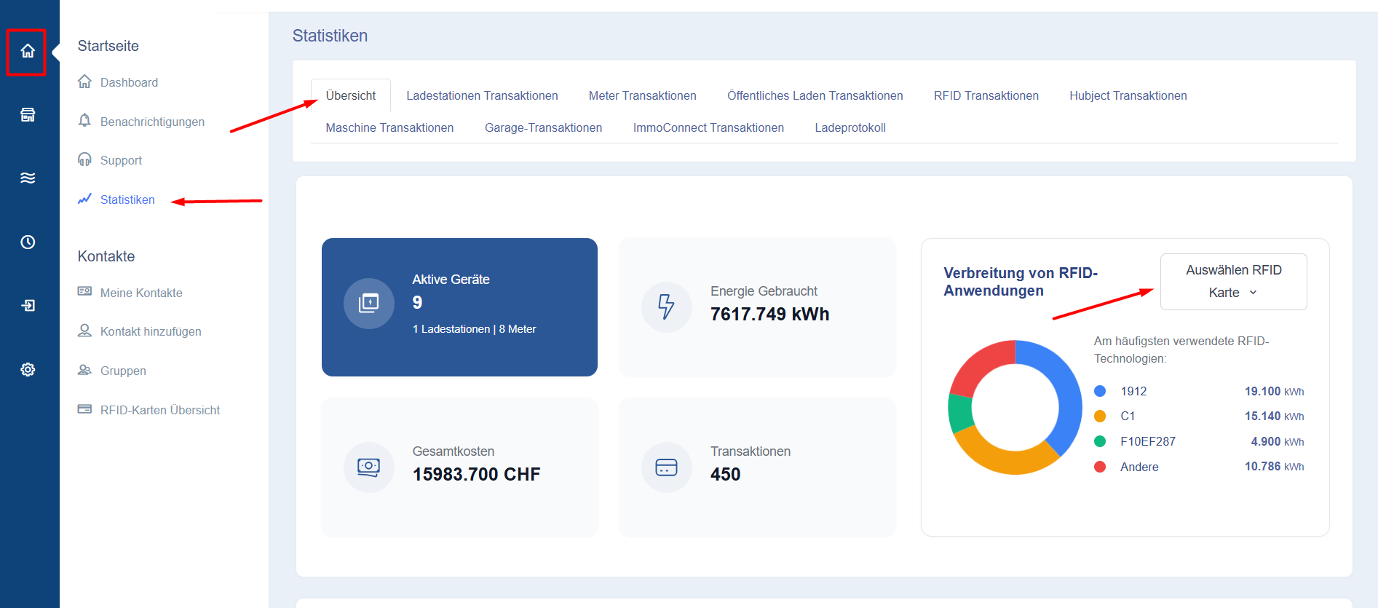Click the red Andere legend dot
1378x608 pixels.
coord(1100,467)
